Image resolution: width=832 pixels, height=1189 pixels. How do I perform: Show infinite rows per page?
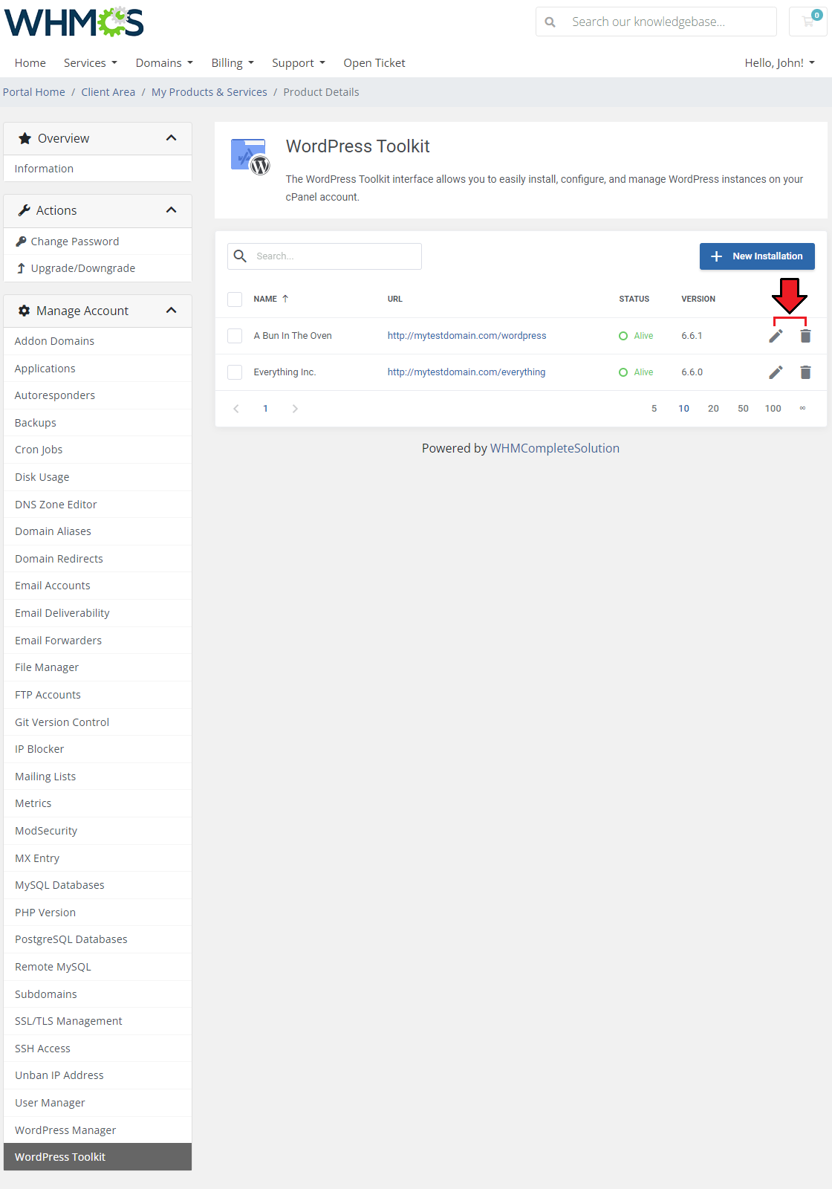(802, 409)
